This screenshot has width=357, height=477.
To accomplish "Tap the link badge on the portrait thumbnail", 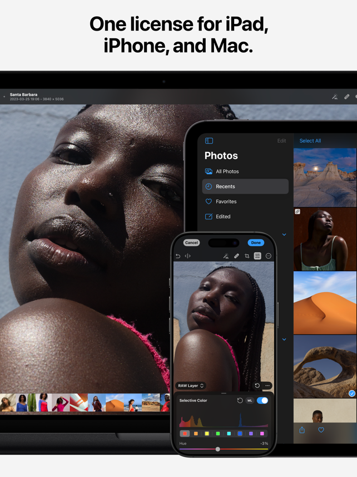I will pos(297,212).
